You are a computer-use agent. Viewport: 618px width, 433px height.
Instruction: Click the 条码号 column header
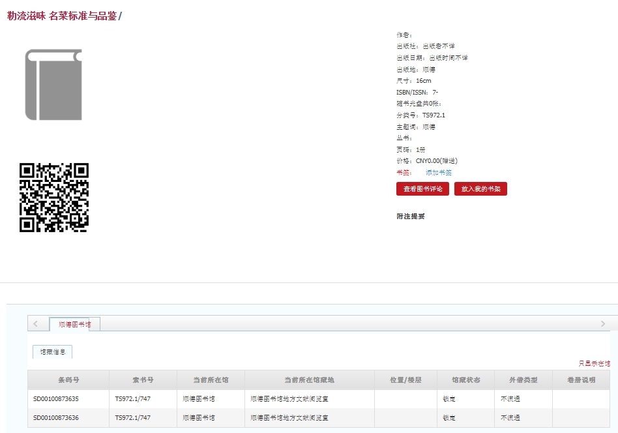[x=68, y=380]
